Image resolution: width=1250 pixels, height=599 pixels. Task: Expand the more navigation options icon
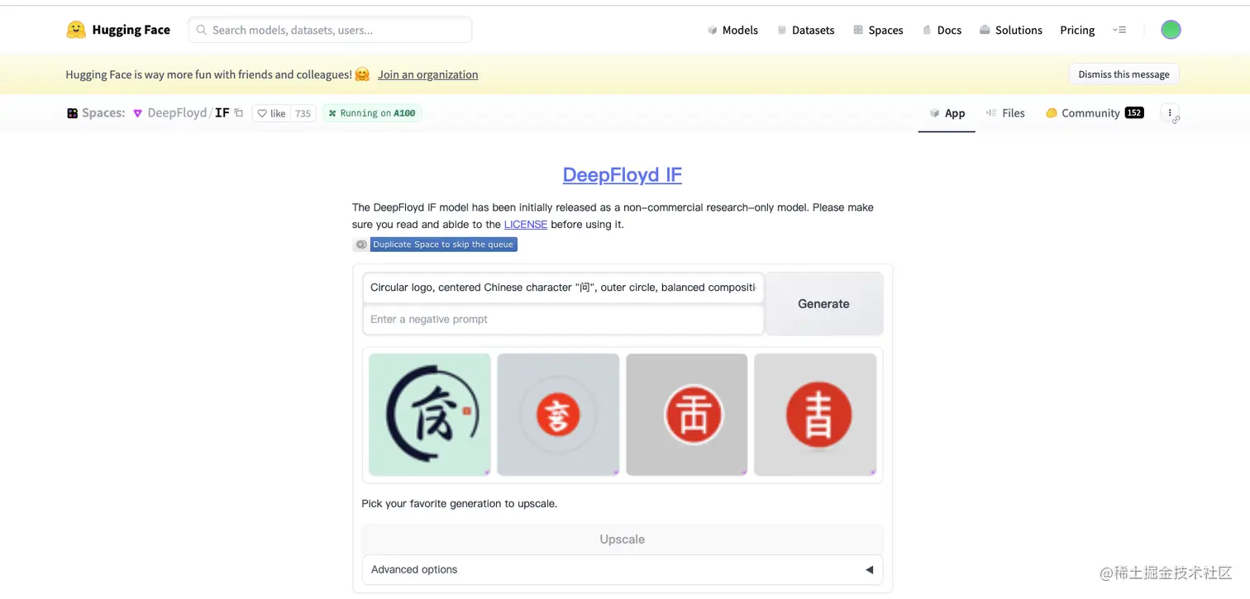1119,30
